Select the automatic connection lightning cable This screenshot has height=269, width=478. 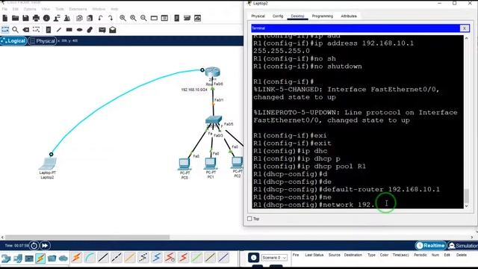(76, 258)
